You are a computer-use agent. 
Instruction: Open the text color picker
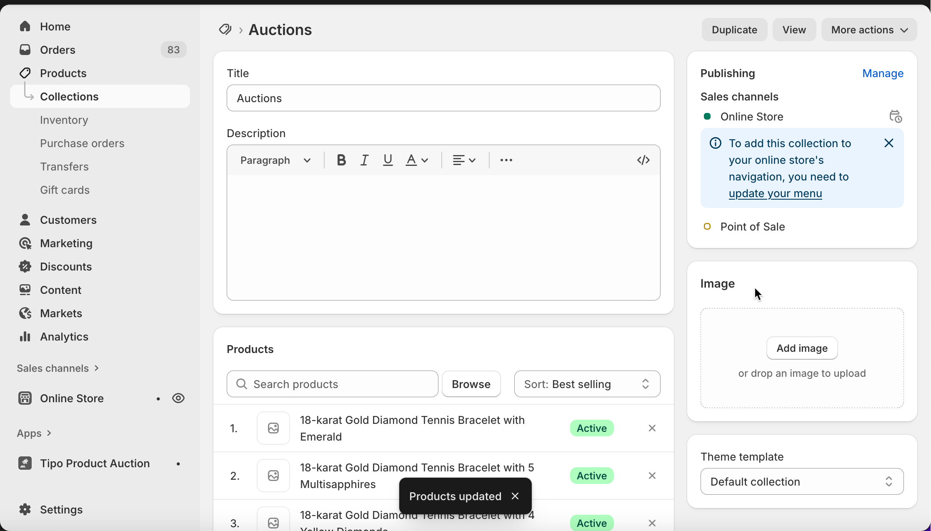pyautogui.click(x=417, y=160)
